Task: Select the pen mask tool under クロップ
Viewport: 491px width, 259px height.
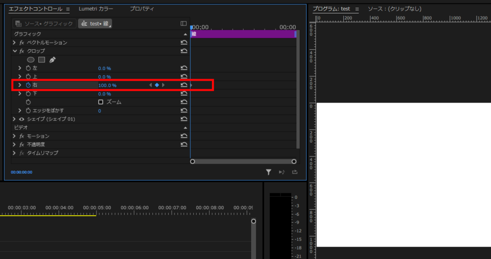Action: click(x=52, y=60)
